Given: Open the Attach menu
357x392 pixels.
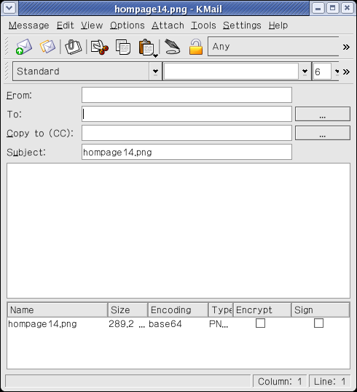Looking at the screenshot, I should point(168,26).
